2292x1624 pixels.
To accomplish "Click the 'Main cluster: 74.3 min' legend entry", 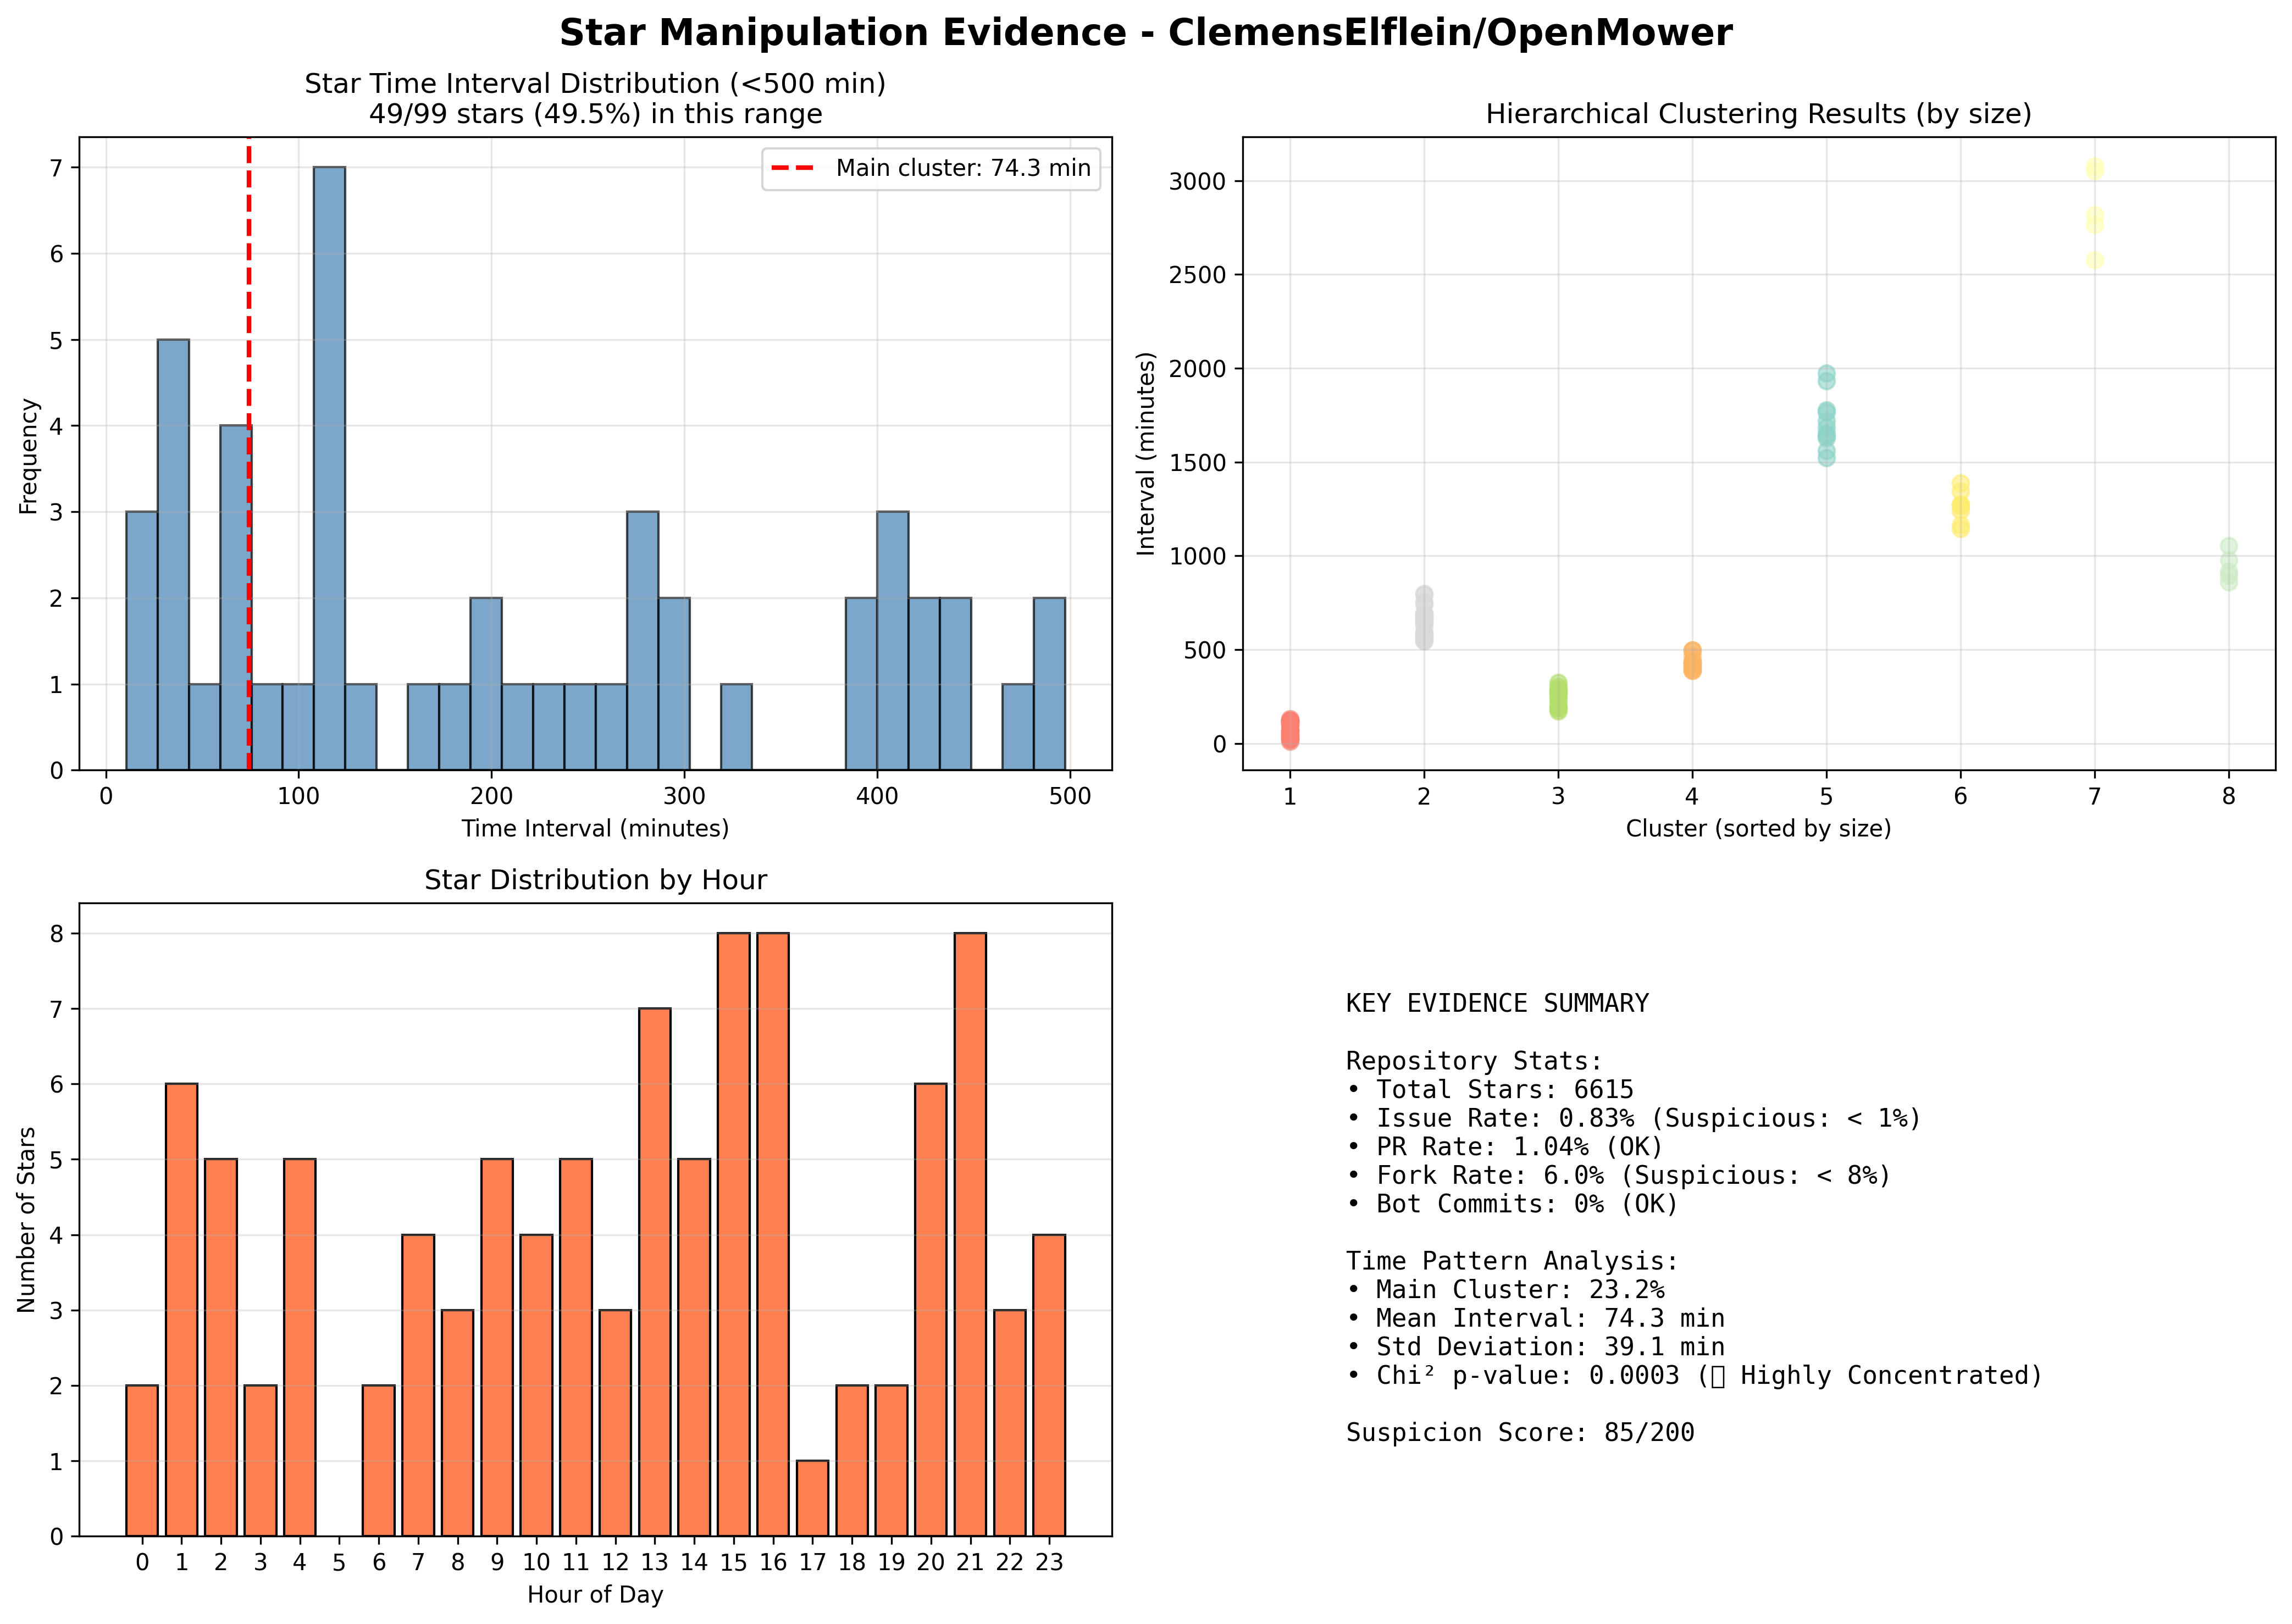I will (931, 168).
